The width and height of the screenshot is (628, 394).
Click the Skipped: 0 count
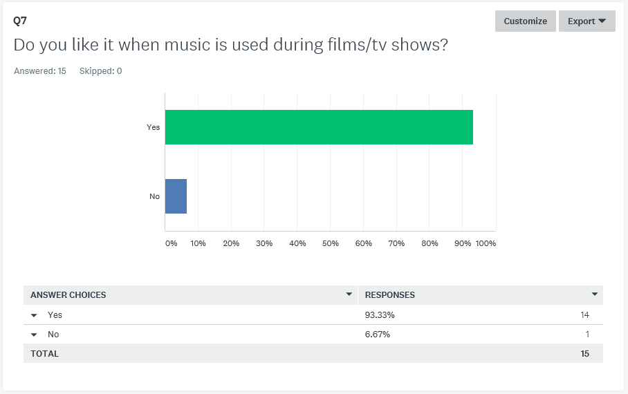click(100, 71)
